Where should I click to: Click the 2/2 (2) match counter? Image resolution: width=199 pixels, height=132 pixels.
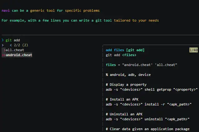(x=21, y=45)
